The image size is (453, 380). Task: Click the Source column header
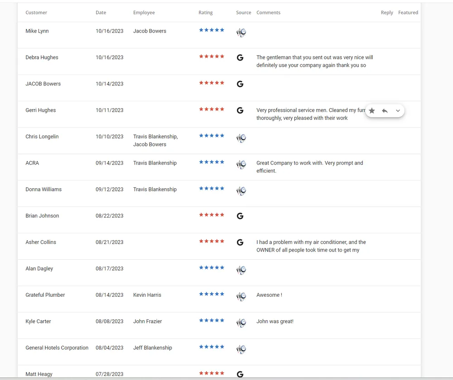point(243,13)
